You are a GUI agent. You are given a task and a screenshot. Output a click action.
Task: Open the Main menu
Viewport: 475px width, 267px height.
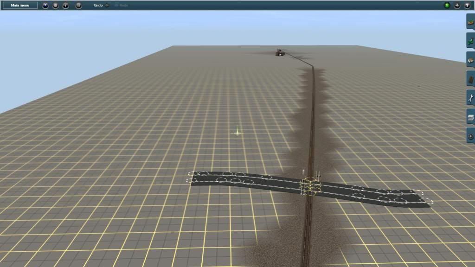[x=20, y=6]
